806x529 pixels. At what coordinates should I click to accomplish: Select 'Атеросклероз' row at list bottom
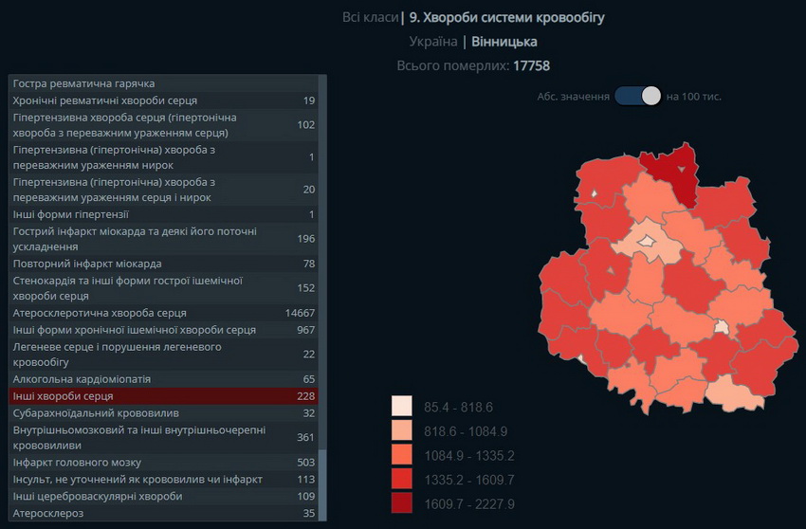click(x=163, y=513)
